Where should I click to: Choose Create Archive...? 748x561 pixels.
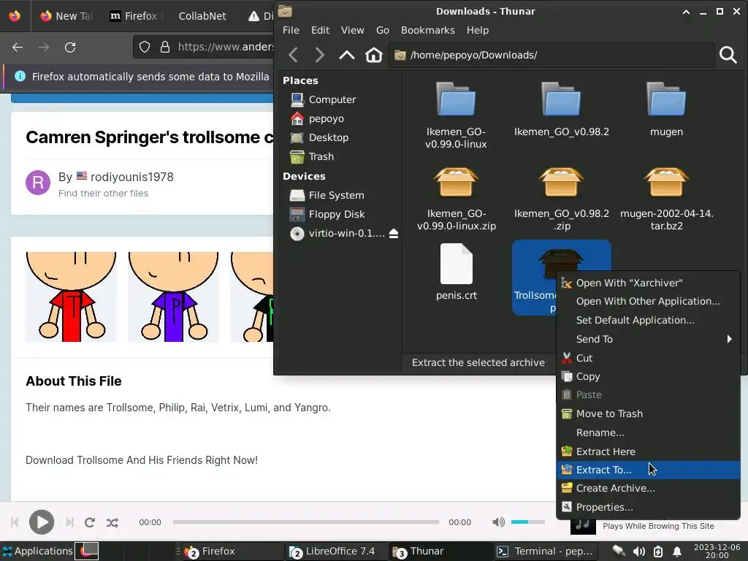[x=649, y=489]
